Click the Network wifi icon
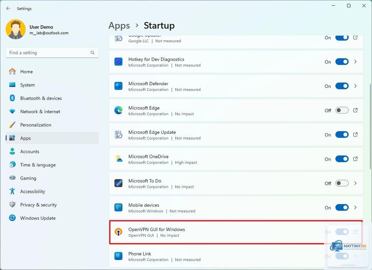Image resolution: width=372 pixels, height=270 pixels. pyautogui.click(x=12, y=111)
